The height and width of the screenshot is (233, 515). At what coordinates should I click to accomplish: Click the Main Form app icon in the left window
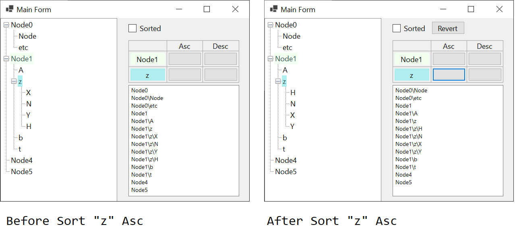[9, 9]
